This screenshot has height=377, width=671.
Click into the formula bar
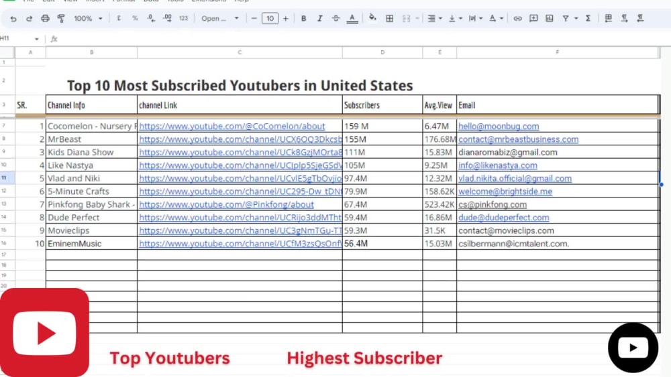[x=360, y=39]
